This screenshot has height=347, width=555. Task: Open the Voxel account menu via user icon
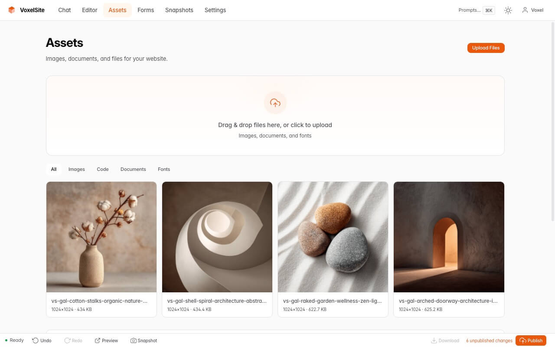click(x=532, y=10)
